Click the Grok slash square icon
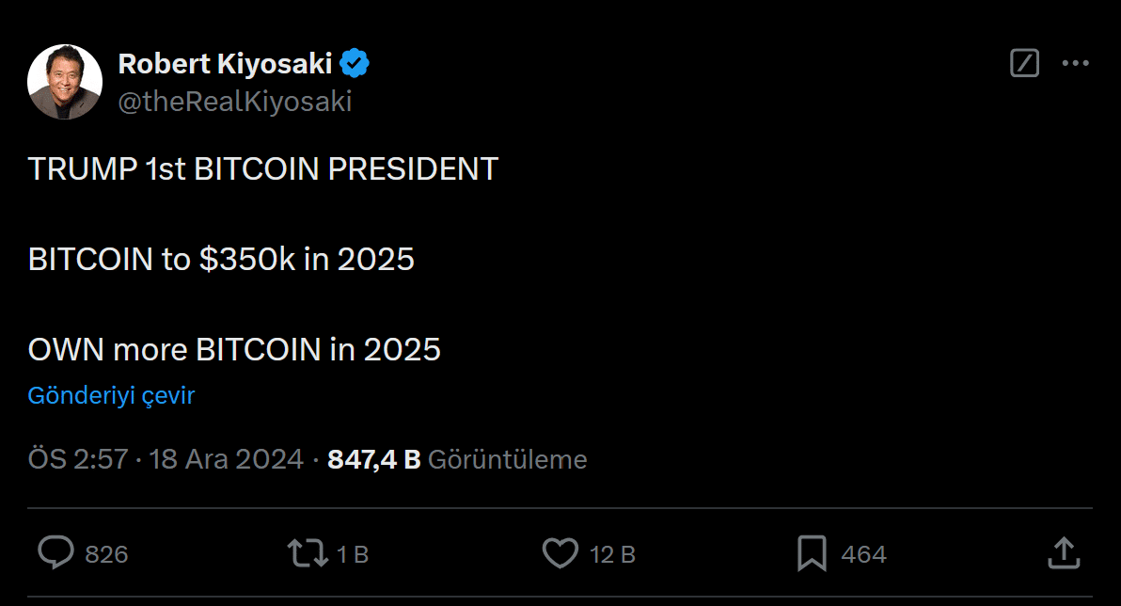This screenshot has height=606, width=1121. pyautogui.click(x=1024, y=64)
